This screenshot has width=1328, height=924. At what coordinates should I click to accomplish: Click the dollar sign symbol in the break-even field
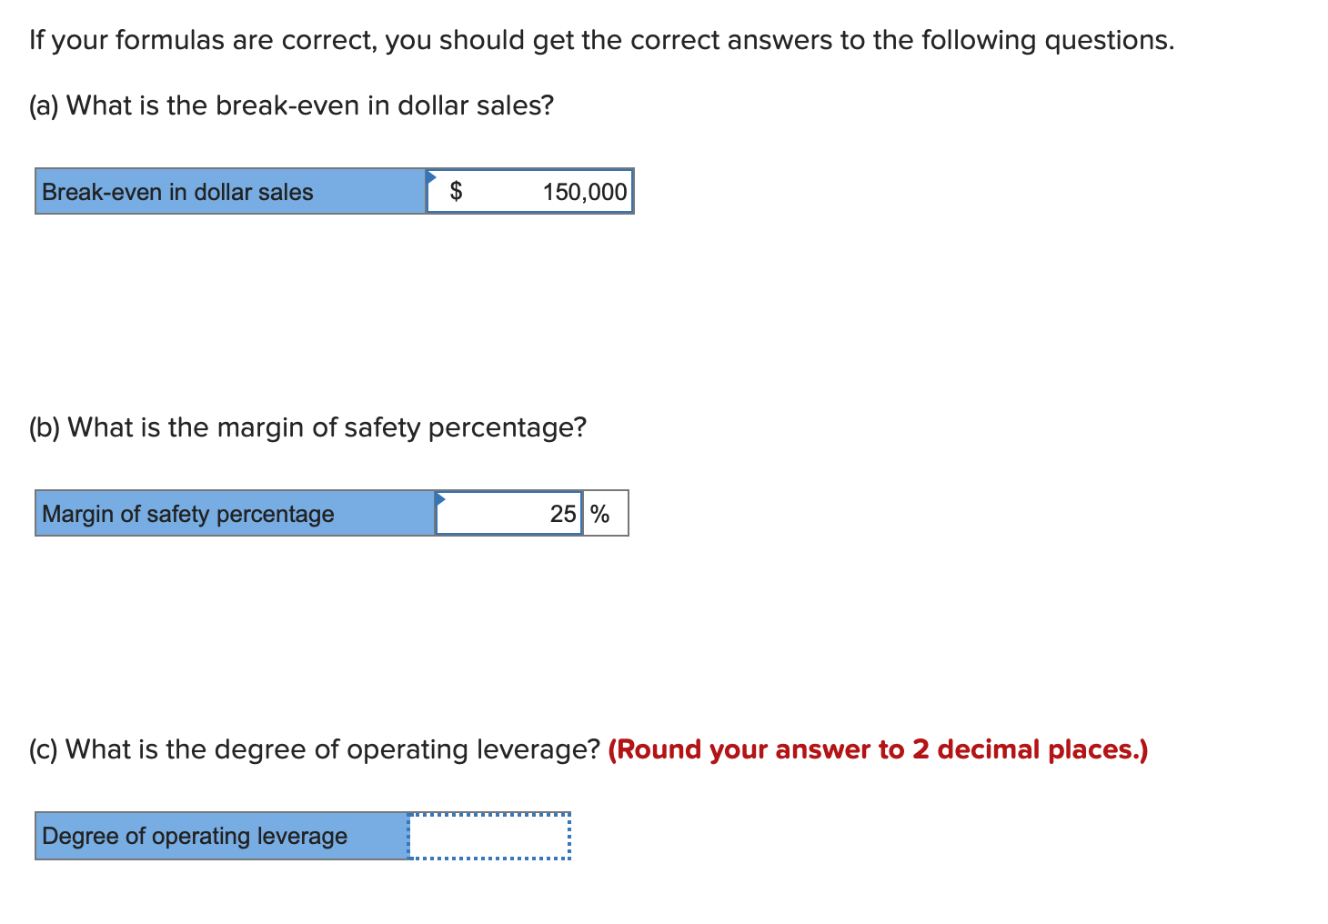[x=458, y=191]
